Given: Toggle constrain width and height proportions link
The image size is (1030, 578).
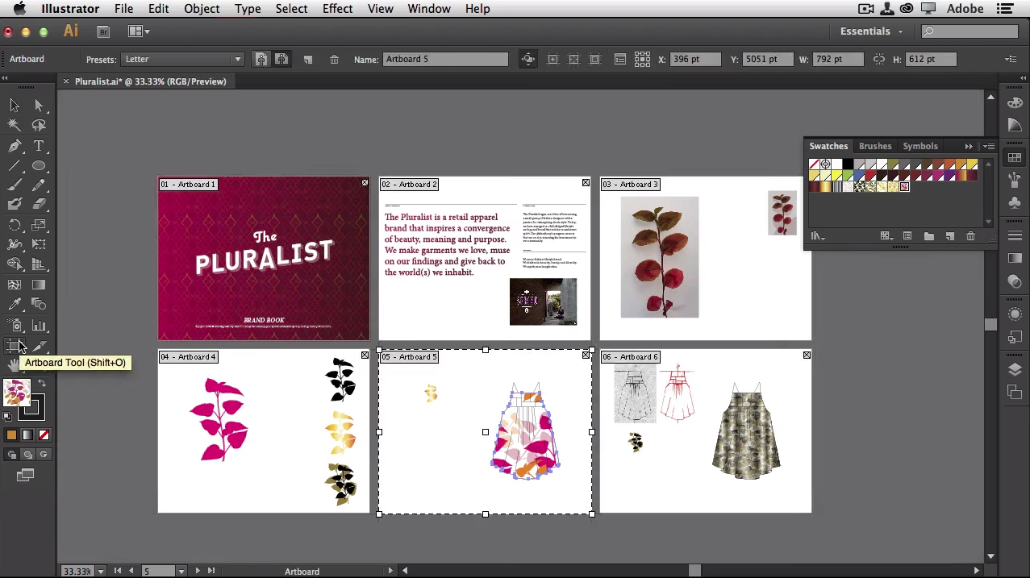Looking at the screenshot, I should (x=878, y=60).
